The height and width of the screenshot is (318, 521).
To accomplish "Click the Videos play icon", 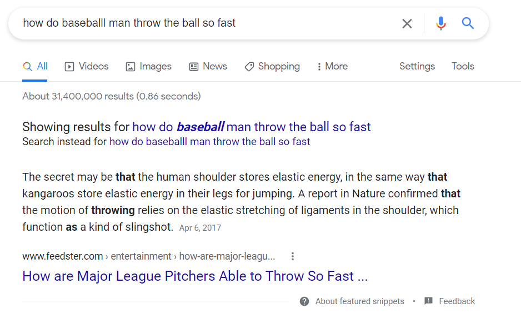I will [69, 67].
